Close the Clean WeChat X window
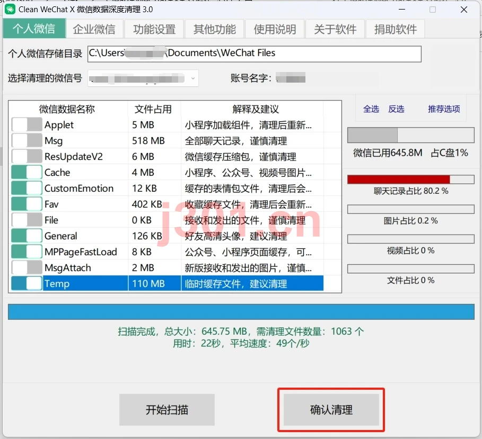This screenshot has height=439, width=482. [464, 10]
